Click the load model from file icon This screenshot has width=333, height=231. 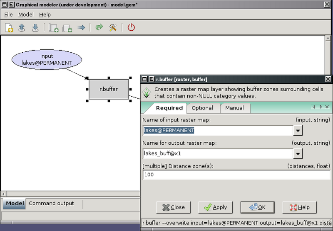[22, 28]
